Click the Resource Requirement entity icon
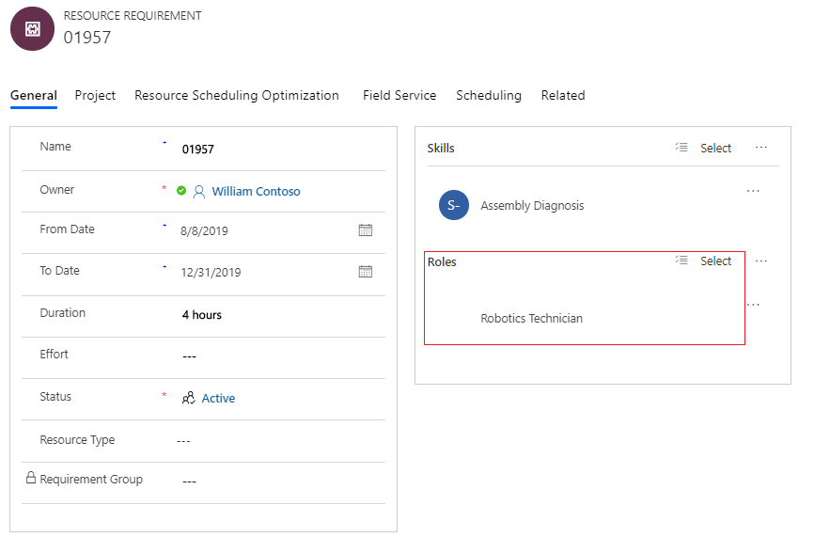This screenshot has height=537, width=814. point(32,29)
